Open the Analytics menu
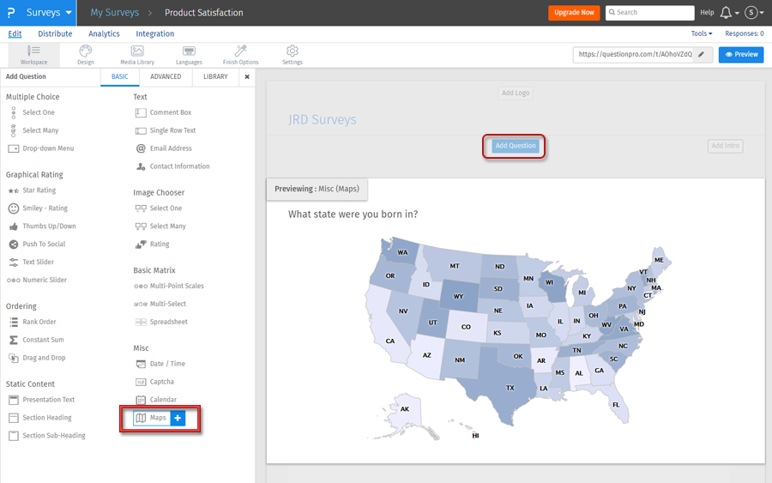 [x=104, y=34]
